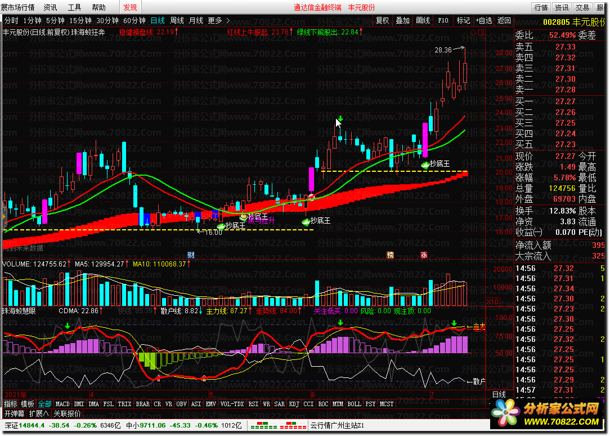Add stock via +自选 button
Screen dimensions: 610x436
pyautogui.click(x=483, y=20)
